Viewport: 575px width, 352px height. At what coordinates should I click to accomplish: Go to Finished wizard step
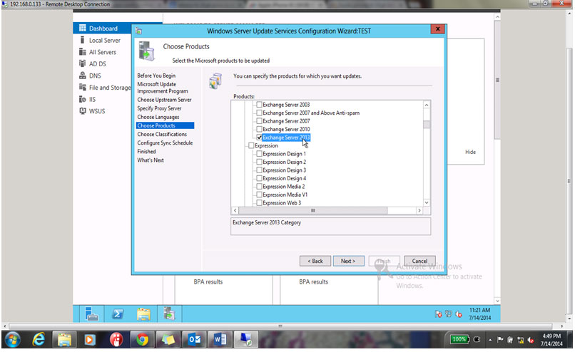(x=146, y=151)
